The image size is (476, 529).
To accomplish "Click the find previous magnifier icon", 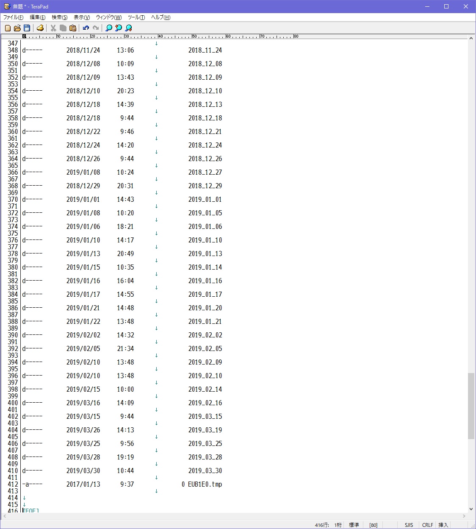I will pyautogui.click(x=119, y=28).
